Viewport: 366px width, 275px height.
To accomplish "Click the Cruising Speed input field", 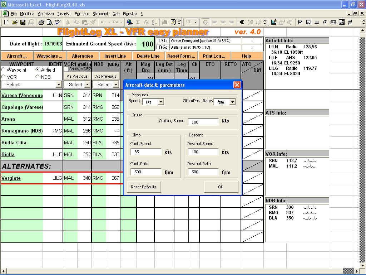I will click(203, 122).
